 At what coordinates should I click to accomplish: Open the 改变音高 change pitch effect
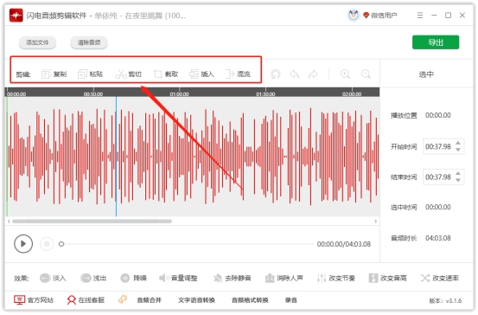[x=388, y=278]
